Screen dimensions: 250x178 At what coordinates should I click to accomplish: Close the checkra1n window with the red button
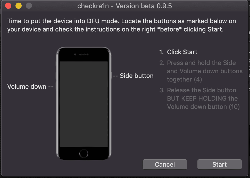click(x=8, y=6)
